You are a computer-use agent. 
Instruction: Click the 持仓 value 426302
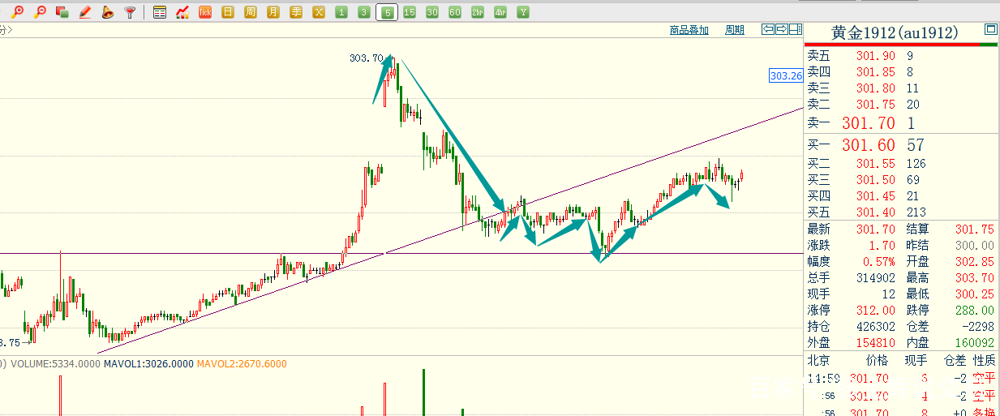(875, 327)
